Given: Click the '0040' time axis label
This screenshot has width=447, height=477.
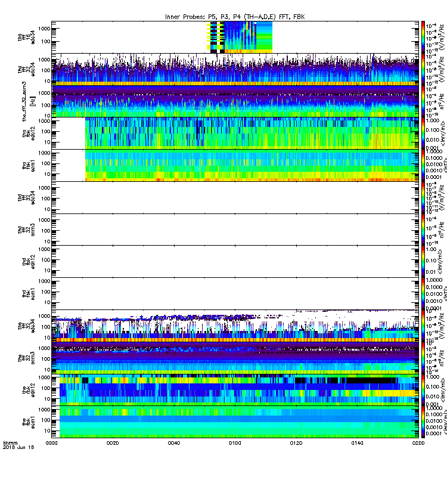Looking at the screenshot, I should [173, 443].
